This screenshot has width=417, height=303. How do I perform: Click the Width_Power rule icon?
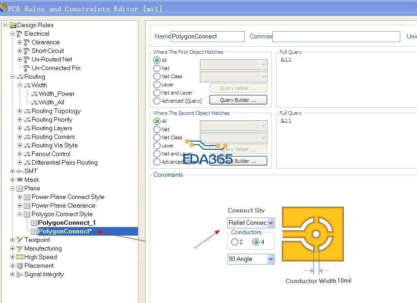pos(34,94)
